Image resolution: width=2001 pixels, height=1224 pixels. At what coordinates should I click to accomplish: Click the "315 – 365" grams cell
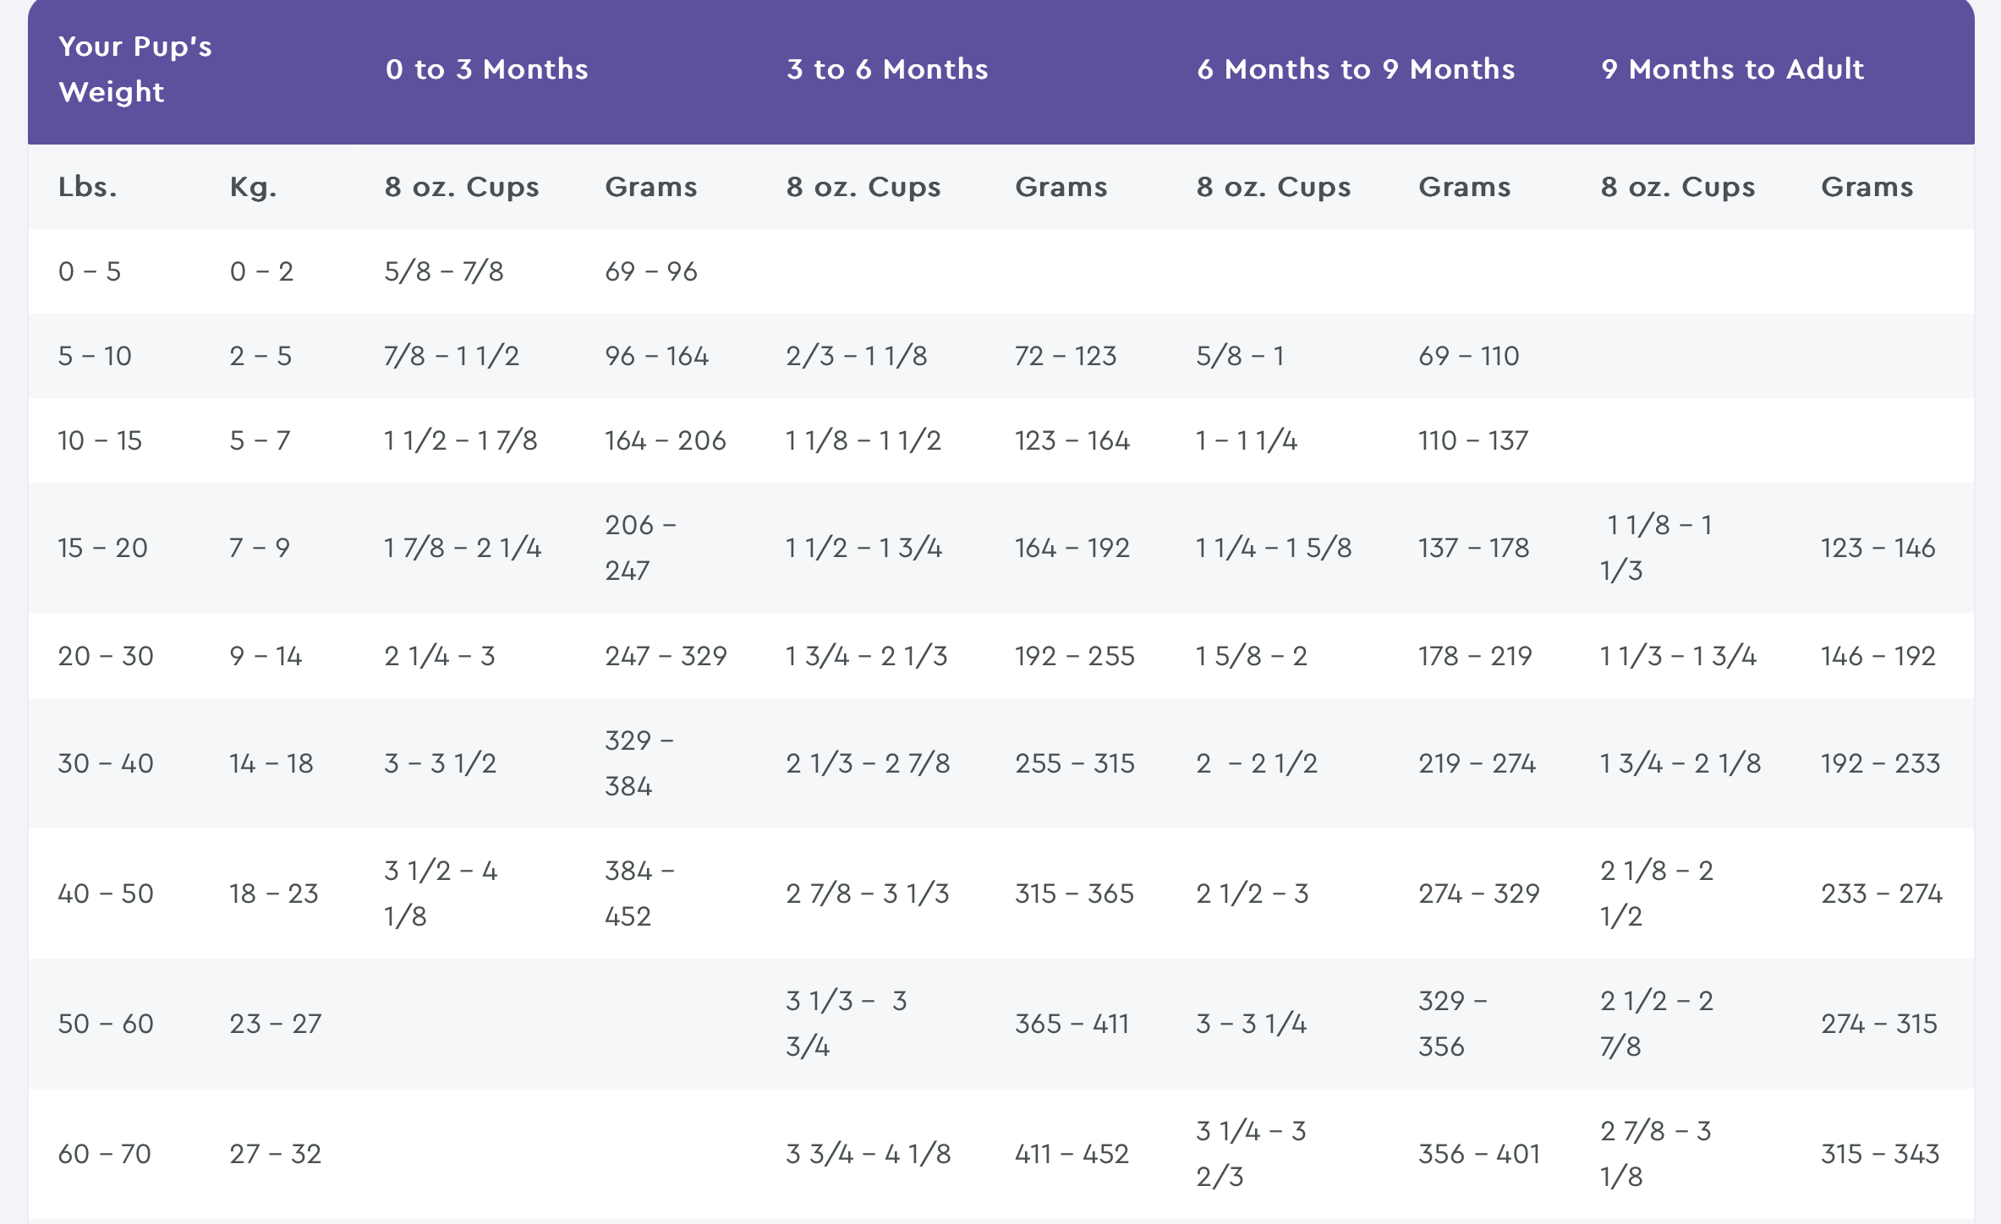coord(1074,893)
